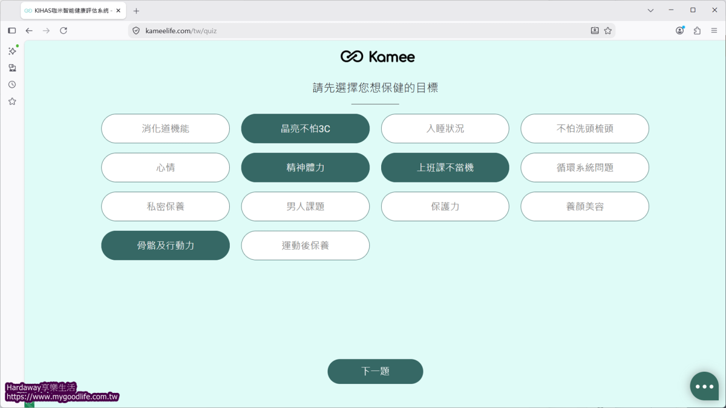Open the sidebar toggle icon
Viewport: 726px width, 408px height.
(11, 31)
